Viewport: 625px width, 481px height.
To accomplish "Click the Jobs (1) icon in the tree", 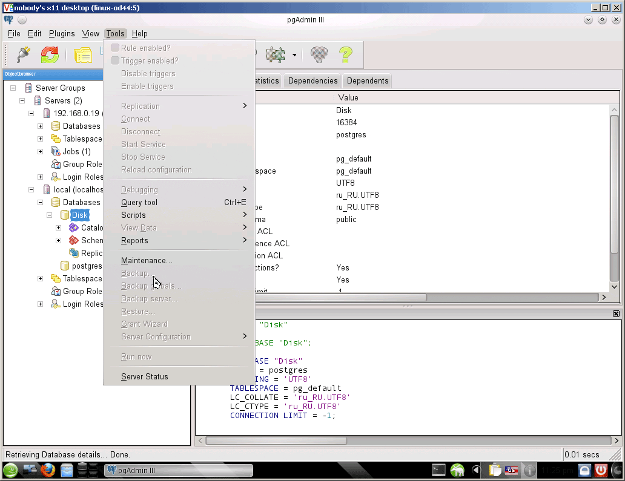I will click(55, 151).
